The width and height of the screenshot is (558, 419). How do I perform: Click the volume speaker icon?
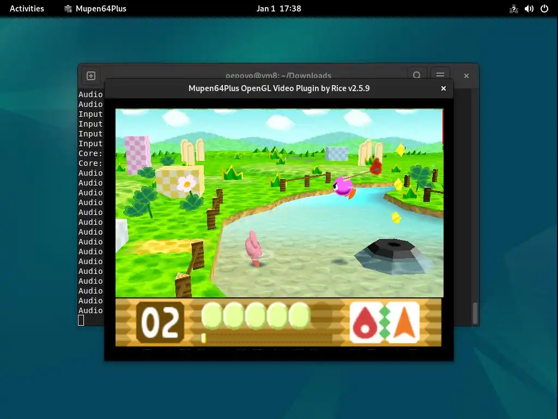tap(529, 9)
